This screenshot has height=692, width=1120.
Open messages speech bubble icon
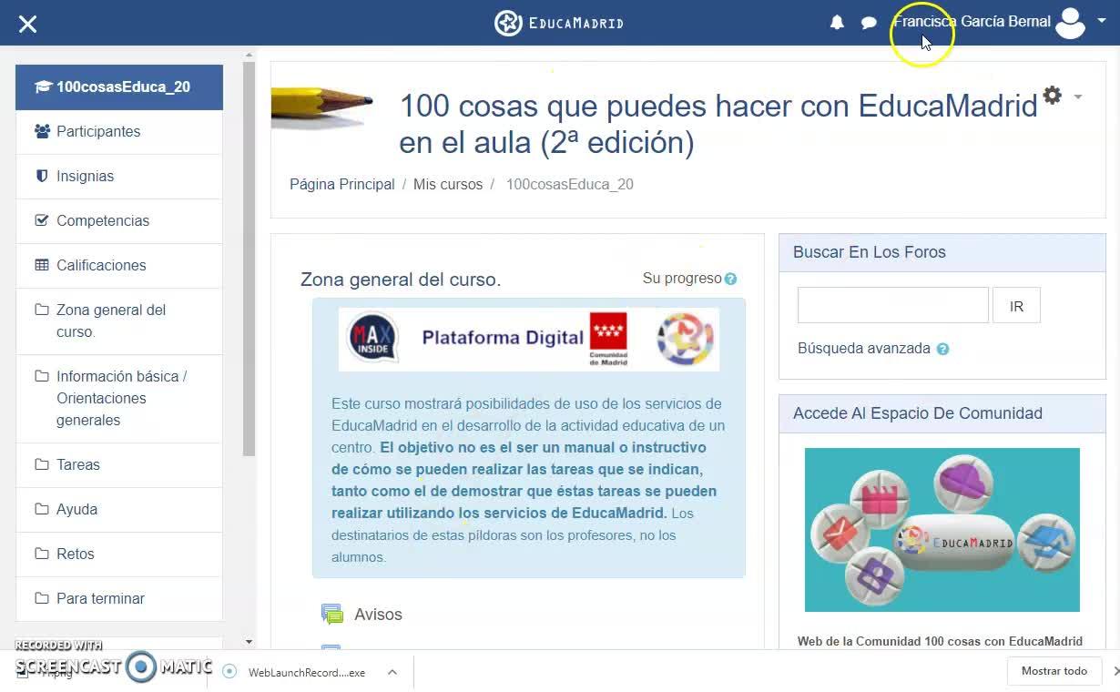click(x=869, y=23)
